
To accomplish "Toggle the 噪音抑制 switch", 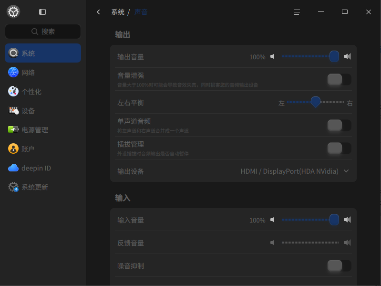I will (x=339, y=265).
